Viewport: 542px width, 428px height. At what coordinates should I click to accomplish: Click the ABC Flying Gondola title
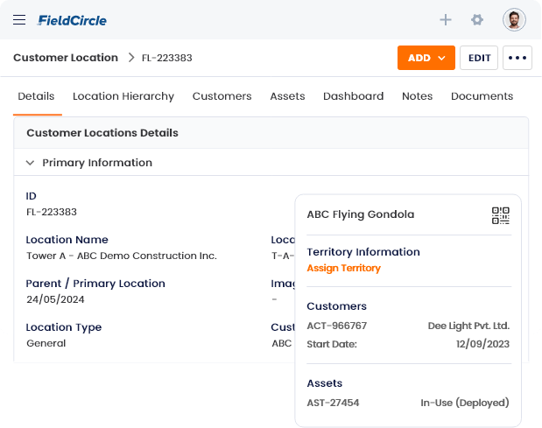pos(361,214)
